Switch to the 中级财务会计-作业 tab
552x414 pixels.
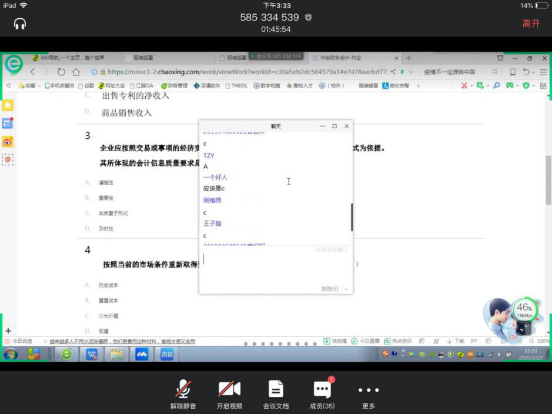coord(353,58)
